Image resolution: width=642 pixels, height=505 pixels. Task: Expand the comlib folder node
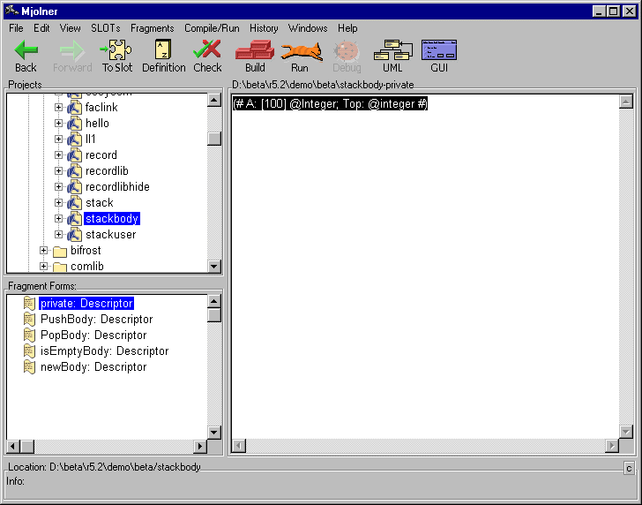(44, 267)
